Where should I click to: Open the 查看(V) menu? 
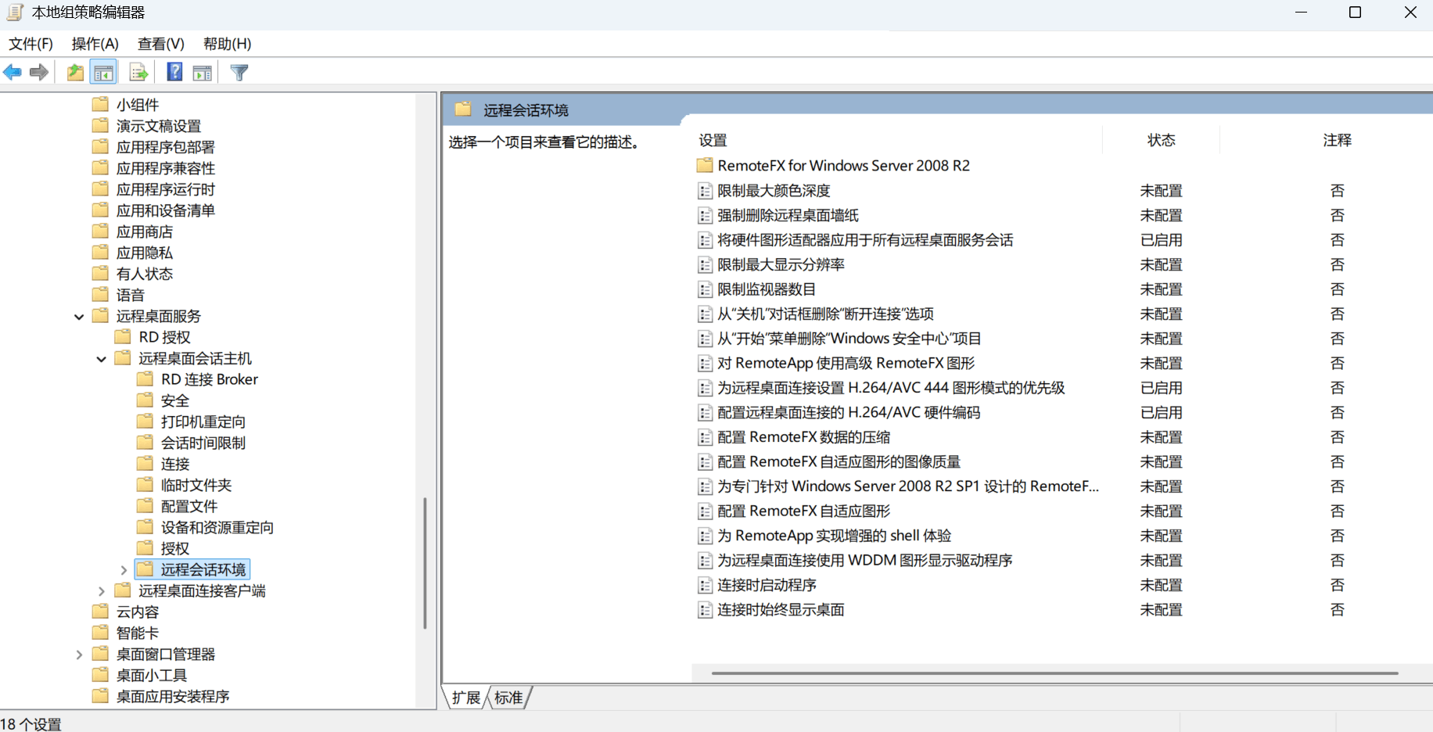click(x=161, y=44)
